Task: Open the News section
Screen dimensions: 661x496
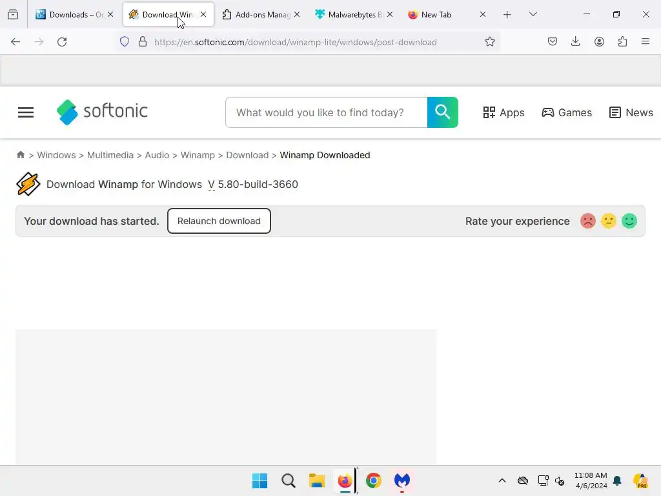Action: click(631, 112)
